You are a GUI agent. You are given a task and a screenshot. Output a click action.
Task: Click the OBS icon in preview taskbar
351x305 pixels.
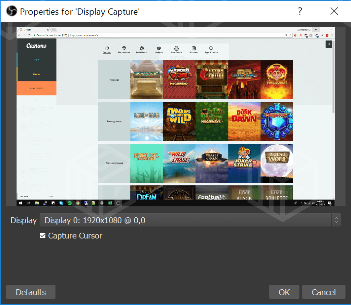coord(118,203)
